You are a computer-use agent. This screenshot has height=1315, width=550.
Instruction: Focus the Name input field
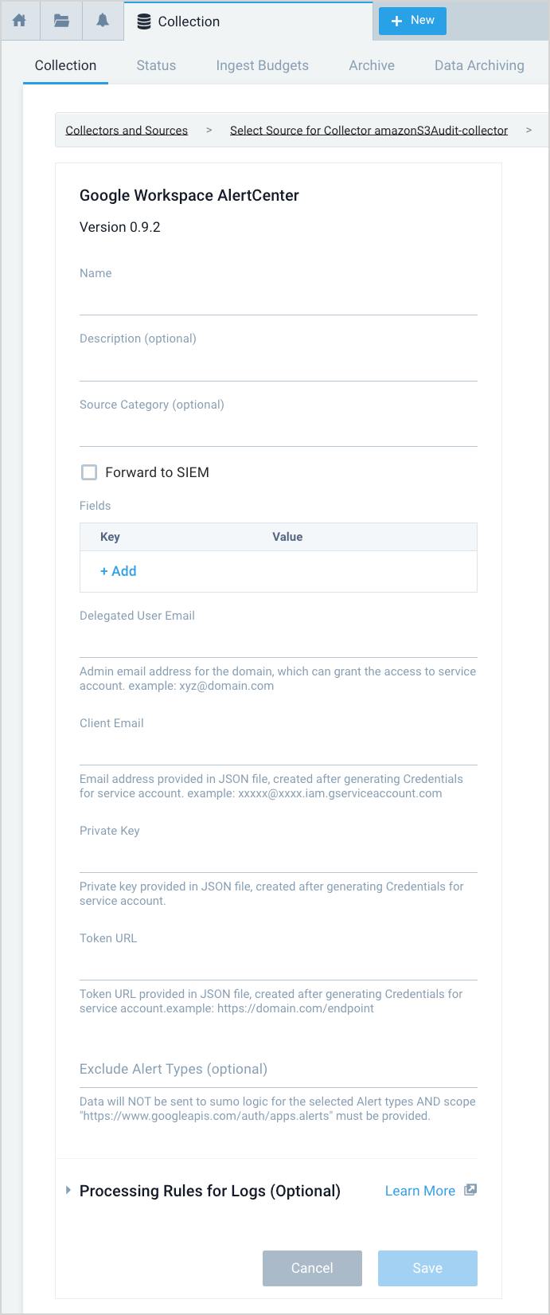click(278, 301)
